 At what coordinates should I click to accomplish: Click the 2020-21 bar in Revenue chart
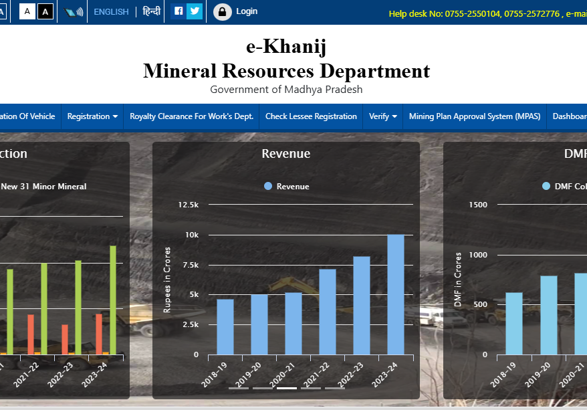click(293, 324)
